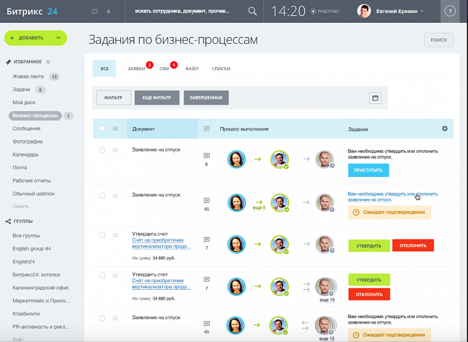The height and width of the screenshot is (342, 468).
Task: Open comments icon with 45 comments
Action: pyautogui.click(x=206, y=201)
